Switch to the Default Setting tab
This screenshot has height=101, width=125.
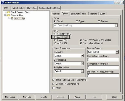(18, 8)
